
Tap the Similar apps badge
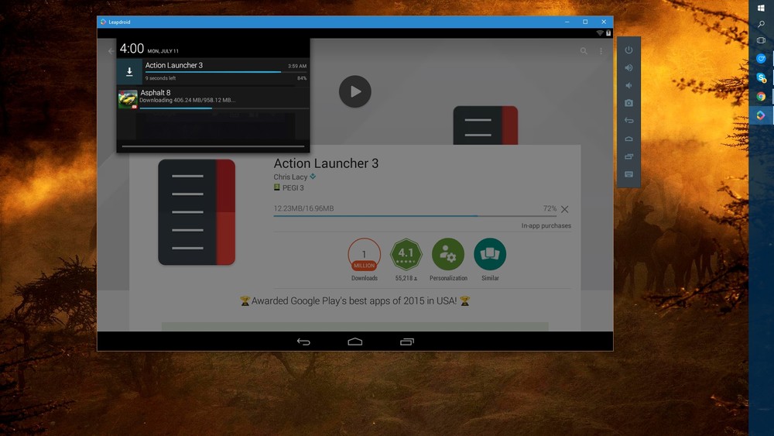pyautogui.click(x=490, y=254)
